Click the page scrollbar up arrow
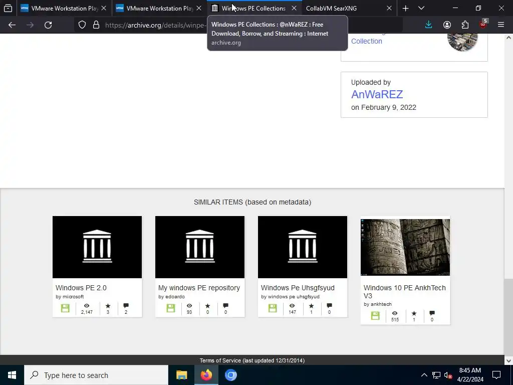 (x=508, y=38)
